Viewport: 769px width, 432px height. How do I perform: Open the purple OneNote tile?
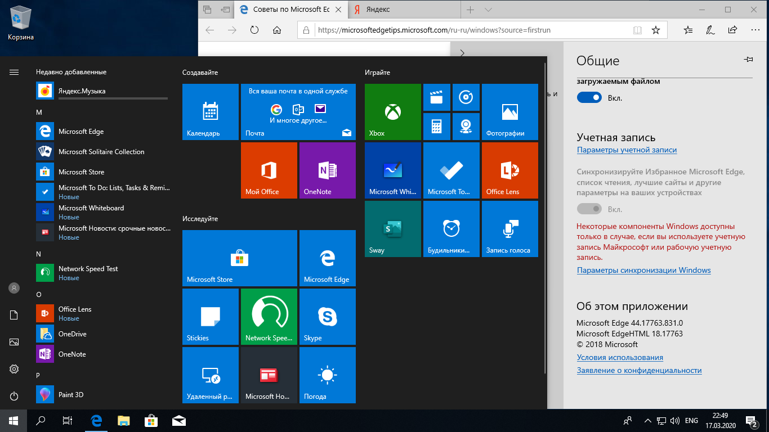coord(328,170)
